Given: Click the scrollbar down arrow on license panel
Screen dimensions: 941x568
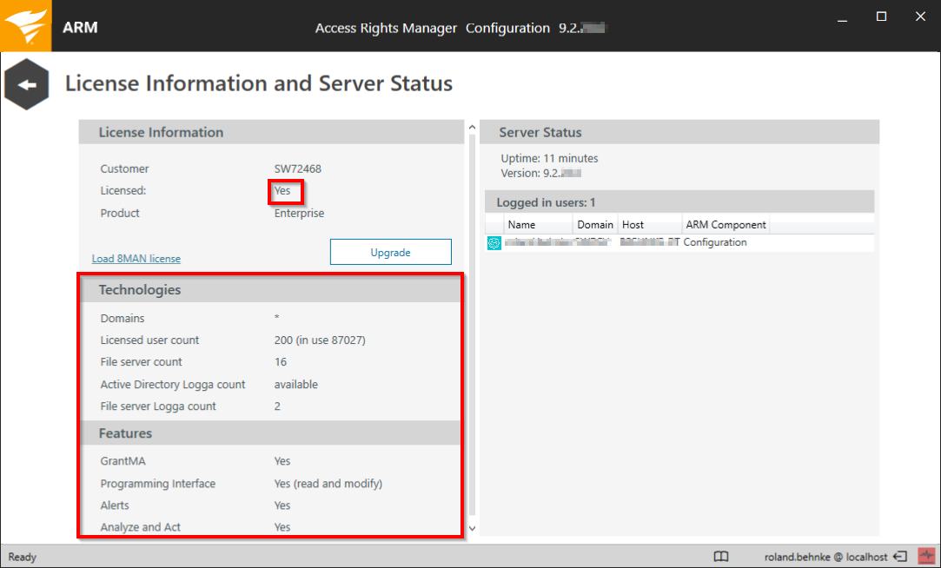Looking at the screenshot, I should 471,526.
